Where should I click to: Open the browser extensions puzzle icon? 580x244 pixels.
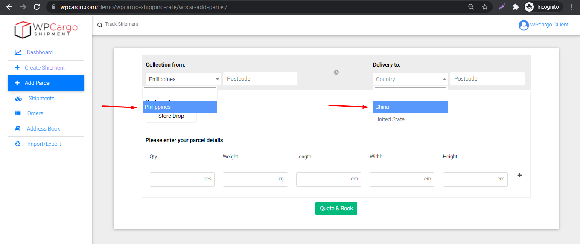coord(516,7)
